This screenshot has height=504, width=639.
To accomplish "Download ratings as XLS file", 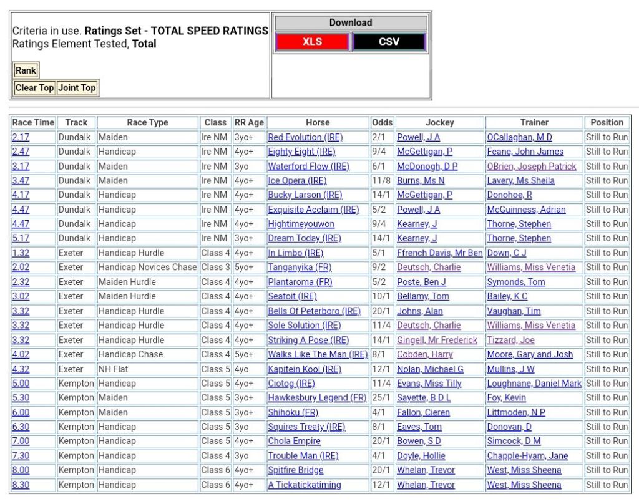I will (x=312, y=42).
